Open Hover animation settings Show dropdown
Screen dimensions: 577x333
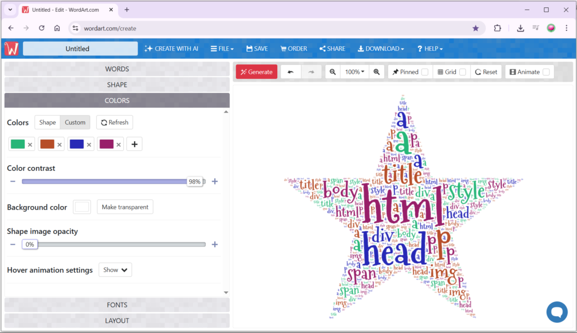[x=115, y=270]
